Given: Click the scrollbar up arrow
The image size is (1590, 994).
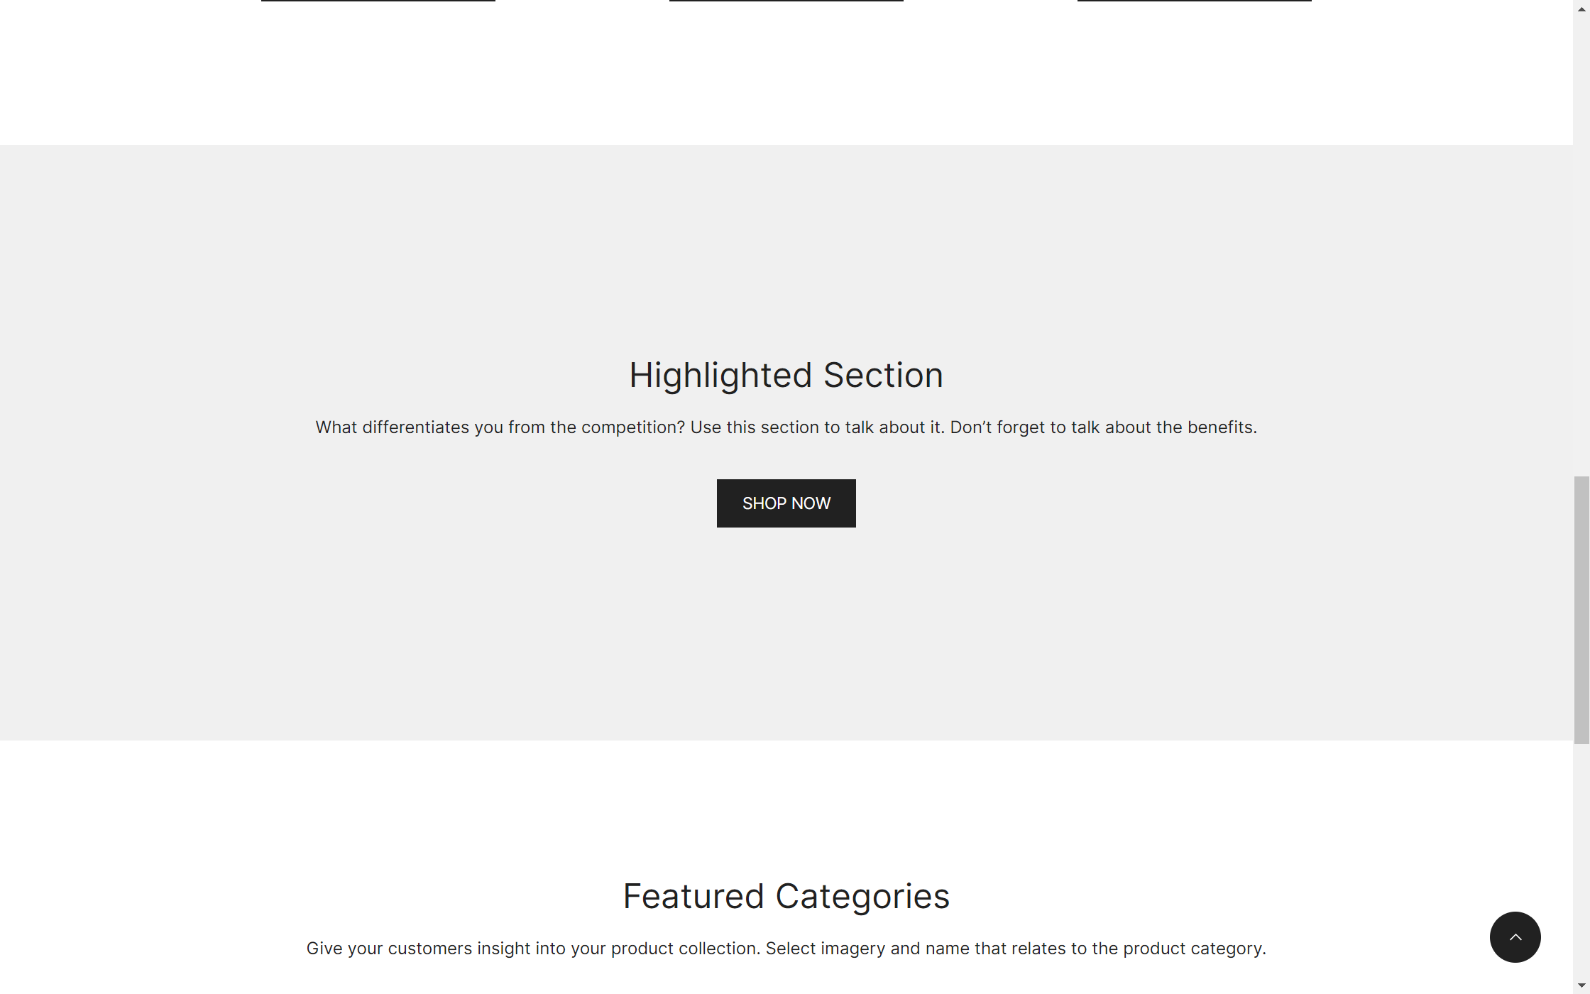Looking at the screenshot, I should point(1581,9).
